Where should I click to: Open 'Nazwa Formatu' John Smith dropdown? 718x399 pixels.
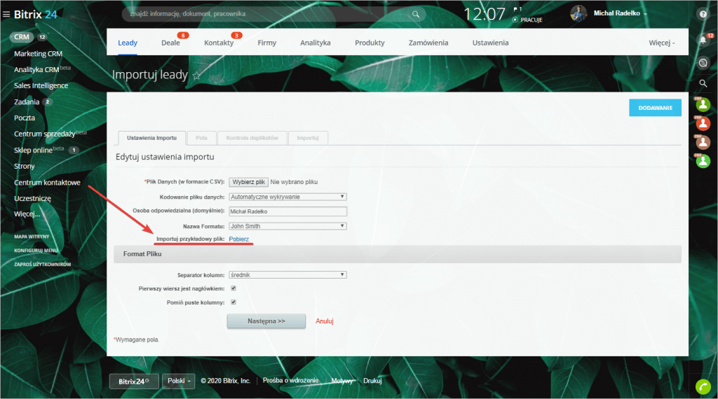pyautogui.click(x=288, y=226)
